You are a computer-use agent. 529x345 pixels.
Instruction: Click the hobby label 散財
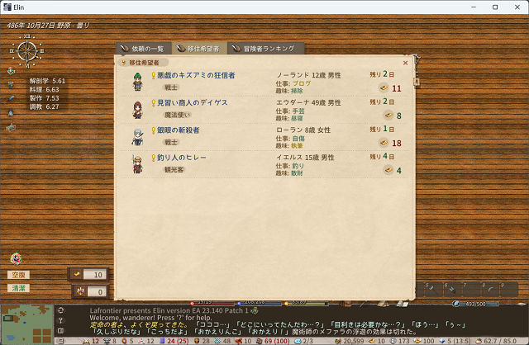pyautogui.click(x=297, y=173)
